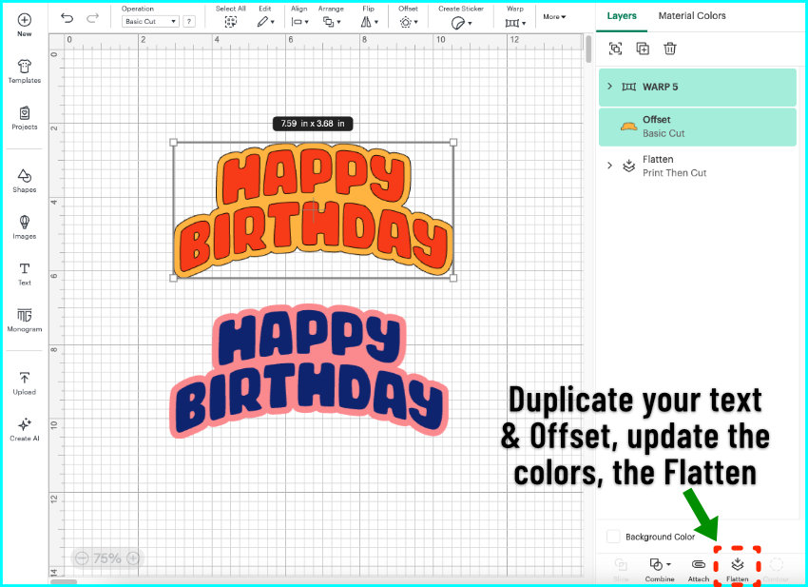The image size is (808, 587).
Task: Switch to the Material Colors tab
Action: point(692,16)
